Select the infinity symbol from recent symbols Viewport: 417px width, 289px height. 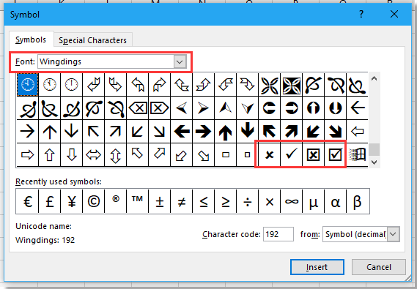tap(292, 201)
